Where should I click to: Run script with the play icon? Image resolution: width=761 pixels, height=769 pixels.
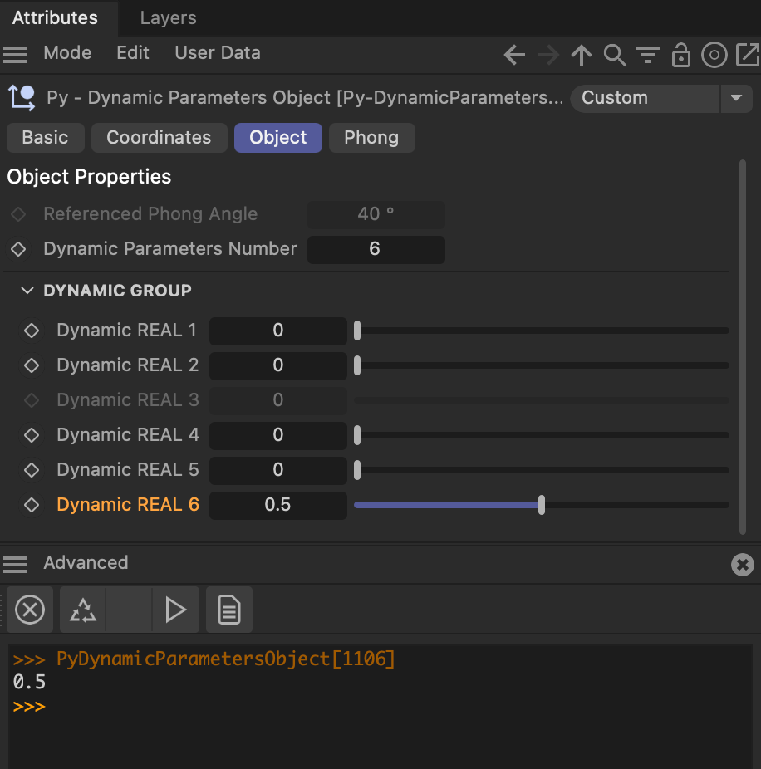pyautogui.click(x=176, y=610)
